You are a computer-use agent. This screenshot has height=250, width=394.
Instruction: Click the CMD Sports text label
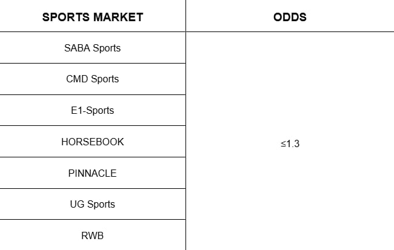(x=93, y=79)
